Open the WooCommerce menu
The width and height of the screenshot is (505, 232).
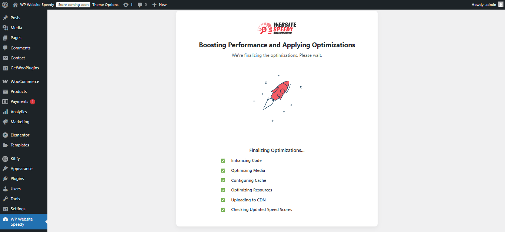point(24,82)
